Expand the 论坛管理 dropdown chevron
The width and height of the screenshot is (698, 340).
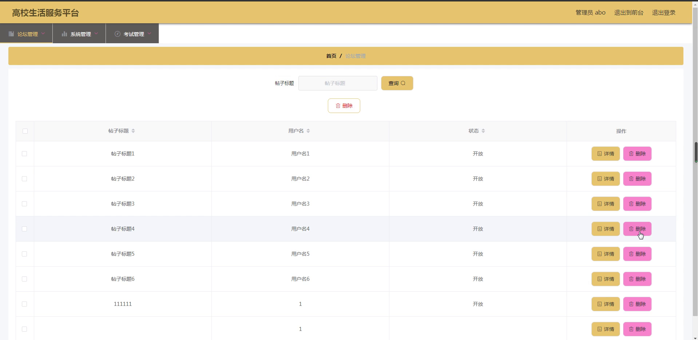(43, 33)
